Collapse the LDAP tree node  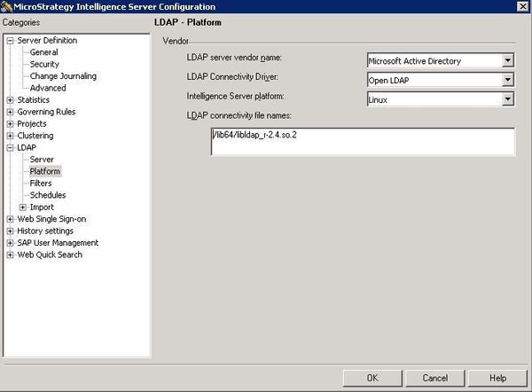click(10, 148)
